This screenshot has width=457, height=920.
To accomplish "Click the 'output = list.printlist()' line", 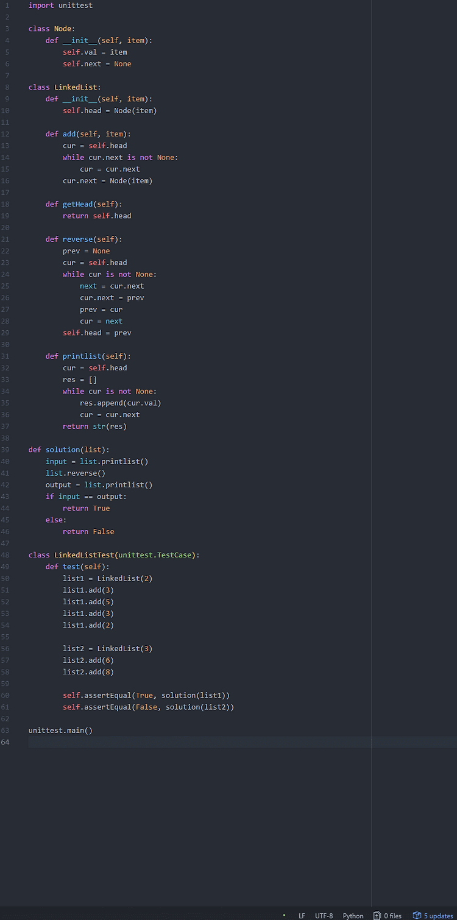I will 99,485.
